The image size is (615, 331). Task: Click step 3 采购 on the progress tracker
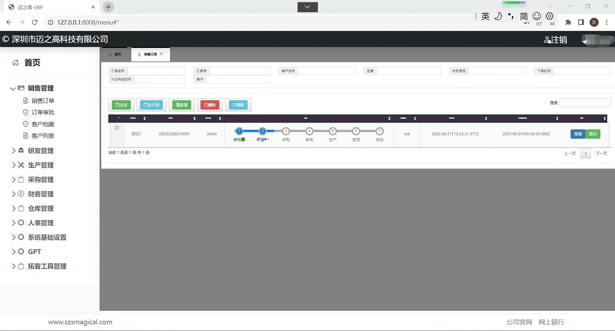286,132
